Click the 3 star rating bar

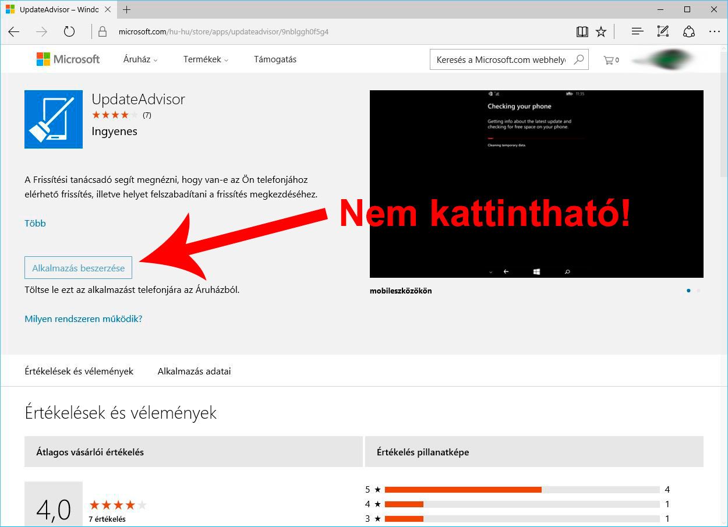pos(522,519)
